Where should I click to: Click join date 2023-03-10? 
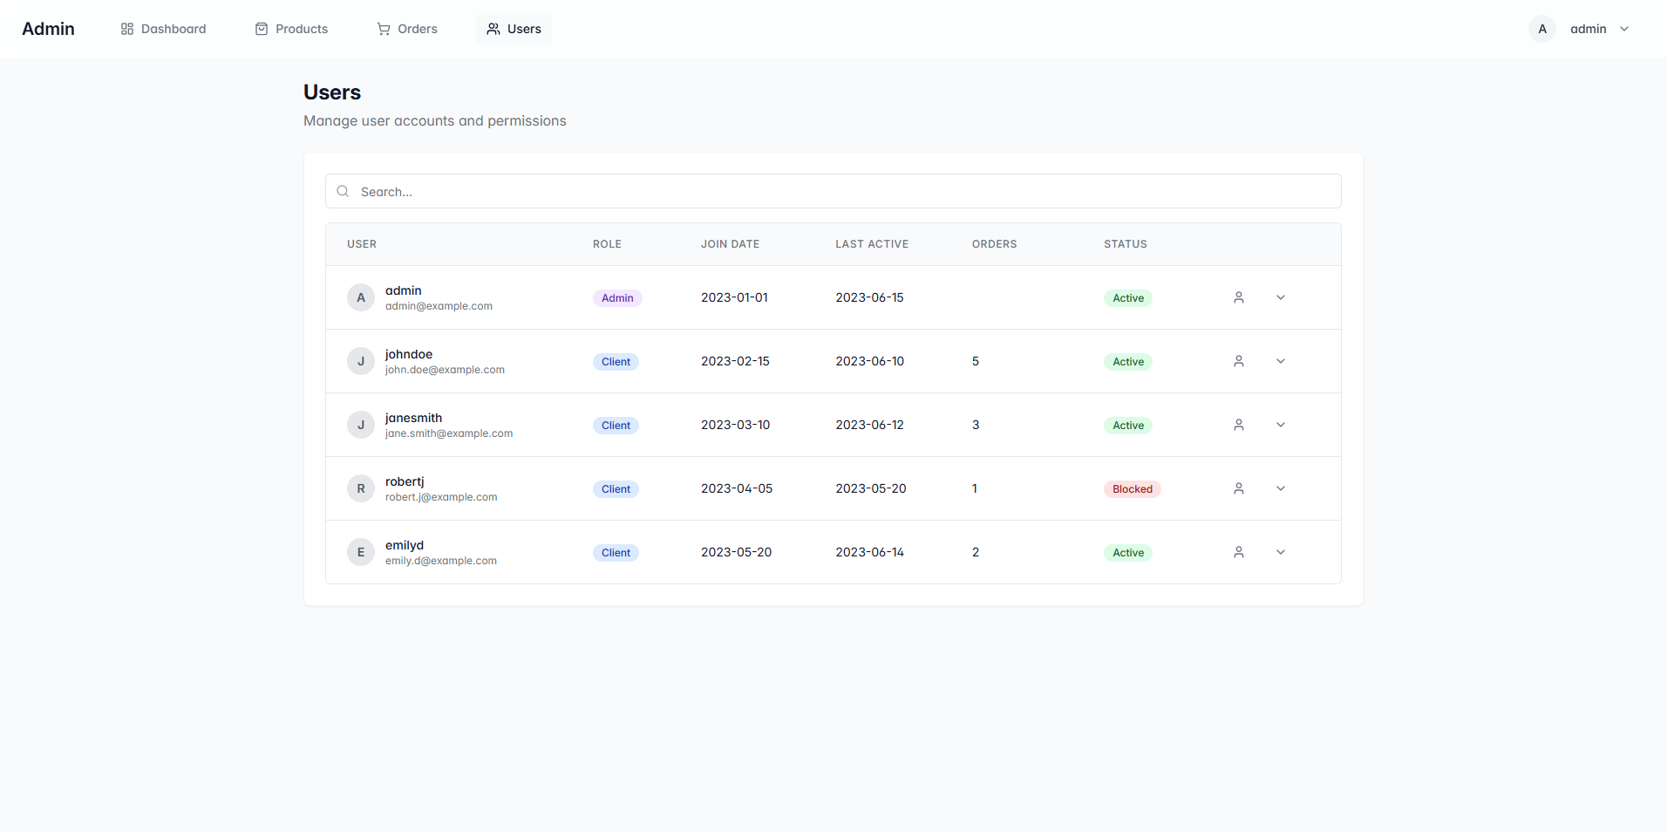[735, 425]
